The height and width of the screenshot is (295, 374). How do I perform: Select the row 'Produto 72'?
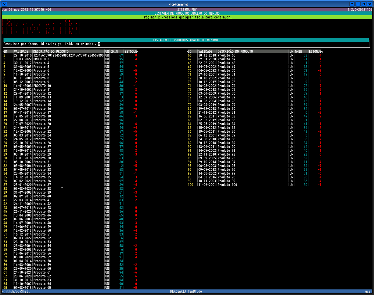(255, 78)
